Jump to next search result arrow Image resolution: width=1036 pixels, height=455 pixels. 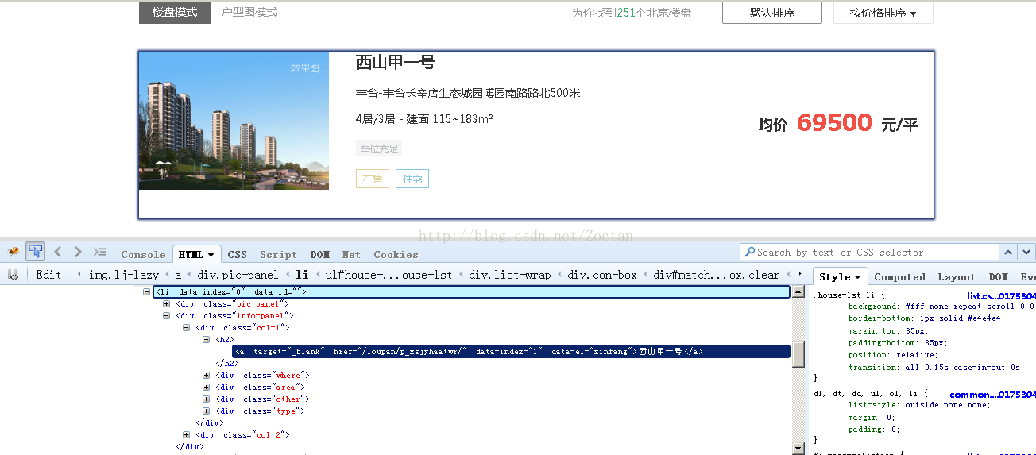pyautogui.click(x=1026, y=253)
